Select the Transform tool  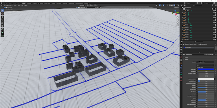coord(2,26)
